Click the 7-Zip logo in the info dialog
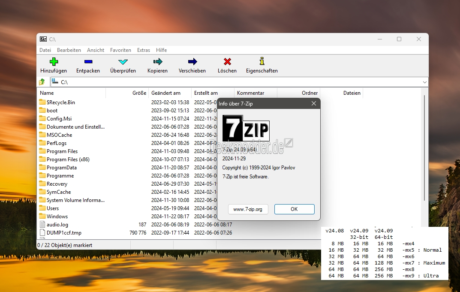Screen dimensions: 460x292 click(x=246, y=128)
